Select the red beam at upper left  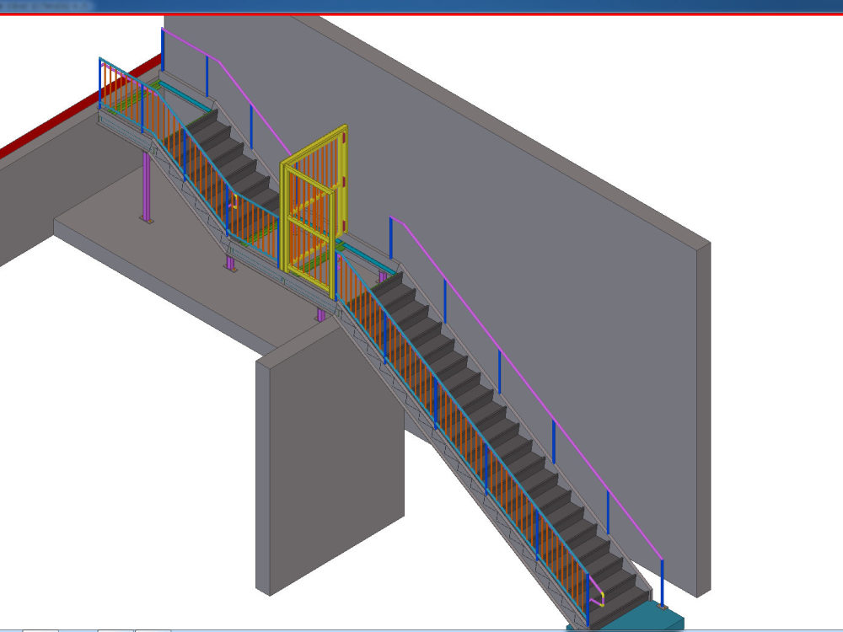(x=81, y=106)
